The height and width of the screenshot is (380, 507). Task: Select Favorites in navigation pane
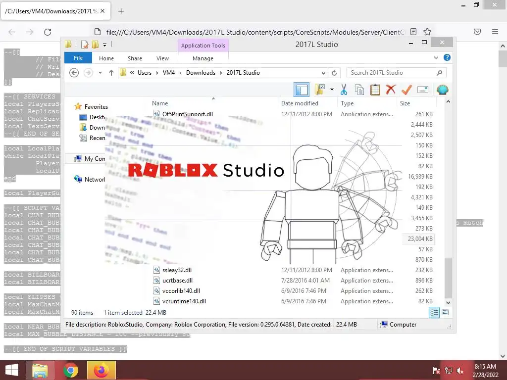pyautogui.click(x=96, y=107)
